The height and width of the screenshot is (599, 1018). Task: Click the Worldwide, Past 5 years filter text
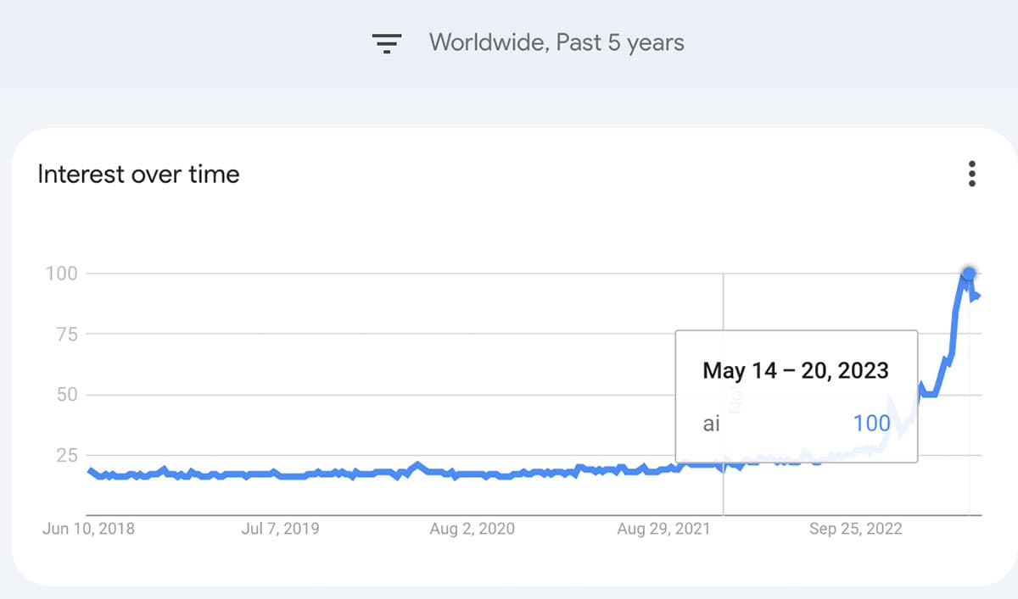(x=557, y=42)
